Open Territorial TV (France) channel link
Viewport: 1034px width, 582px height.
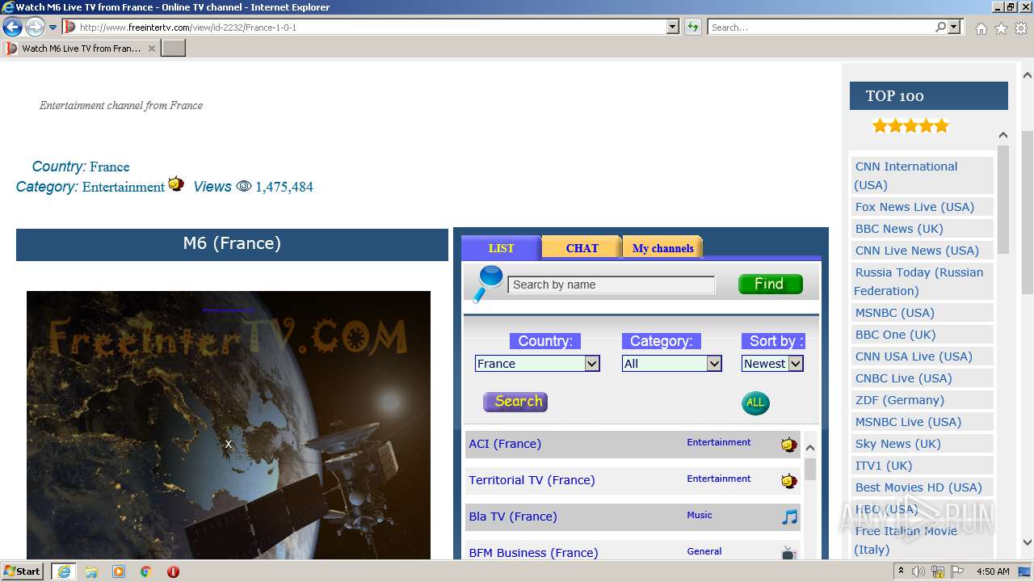532,480
